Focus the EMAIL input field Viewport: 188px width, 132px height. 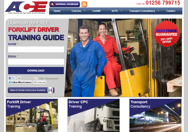[x=36, y=62]
